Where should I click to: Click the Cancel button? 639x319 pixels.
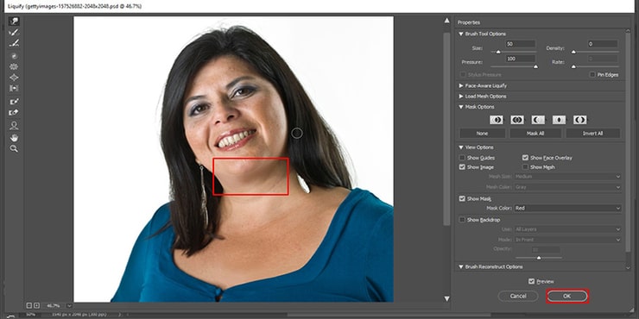click(x=518, y=297)
